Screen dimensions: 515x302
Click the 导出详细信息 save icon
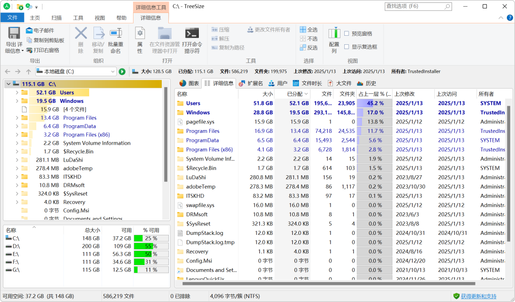pyautogui.click(x=14, y=33)
